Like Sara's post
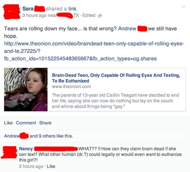 pos(8,123)
